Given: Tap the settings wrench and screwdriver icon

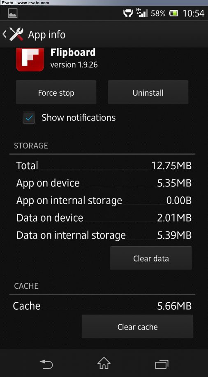Looking at the screenshot, I should [x=16, y=34].
